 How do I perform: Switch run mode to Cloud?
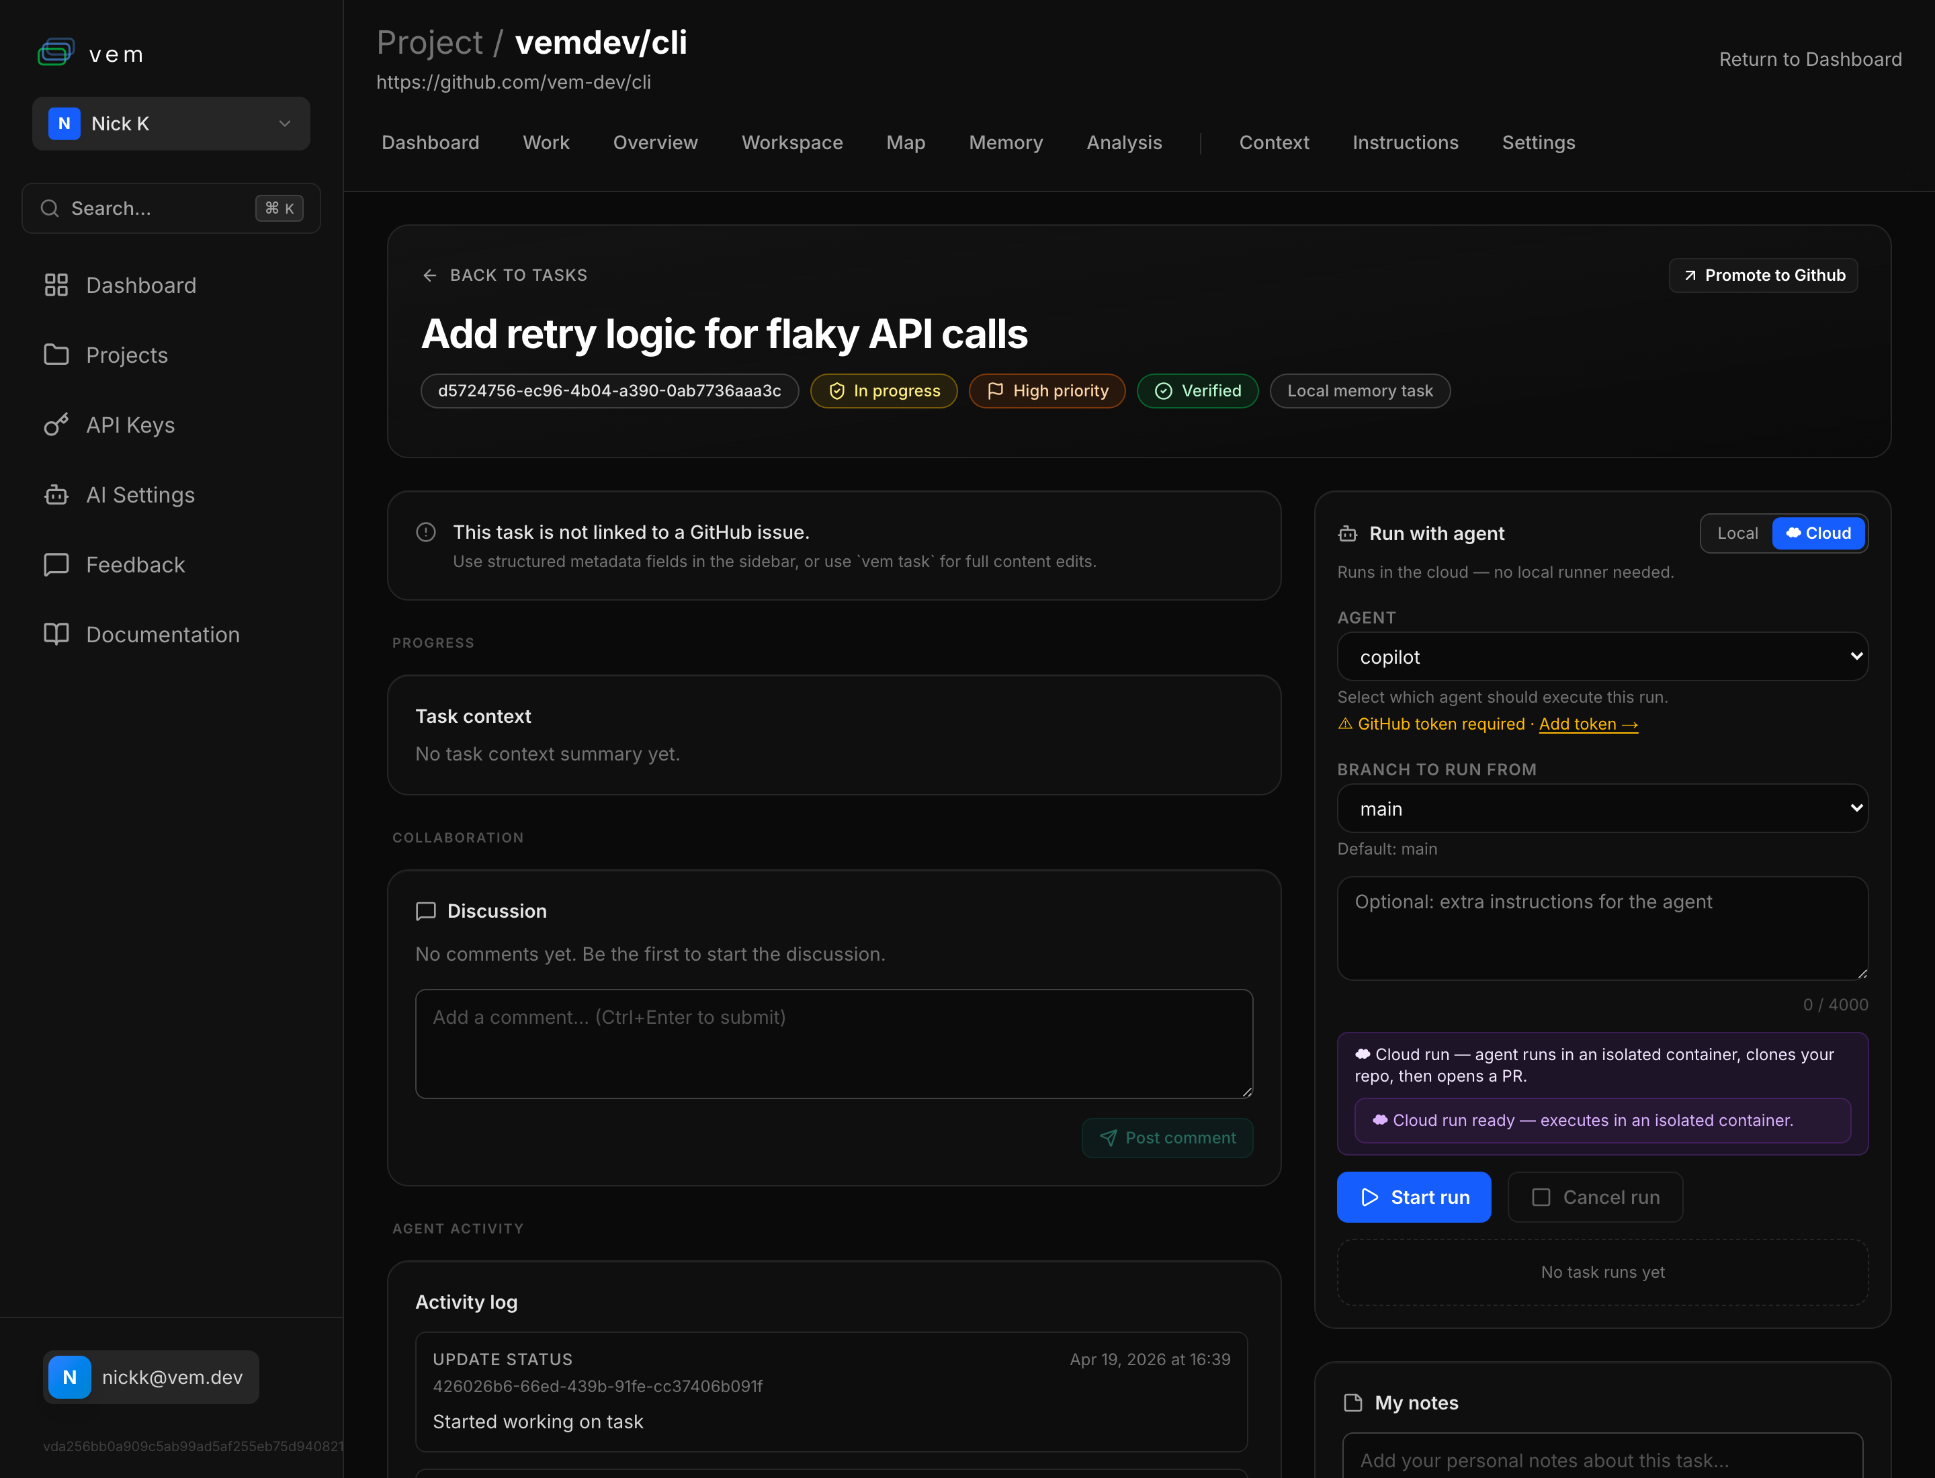(x=1818, y=533)
